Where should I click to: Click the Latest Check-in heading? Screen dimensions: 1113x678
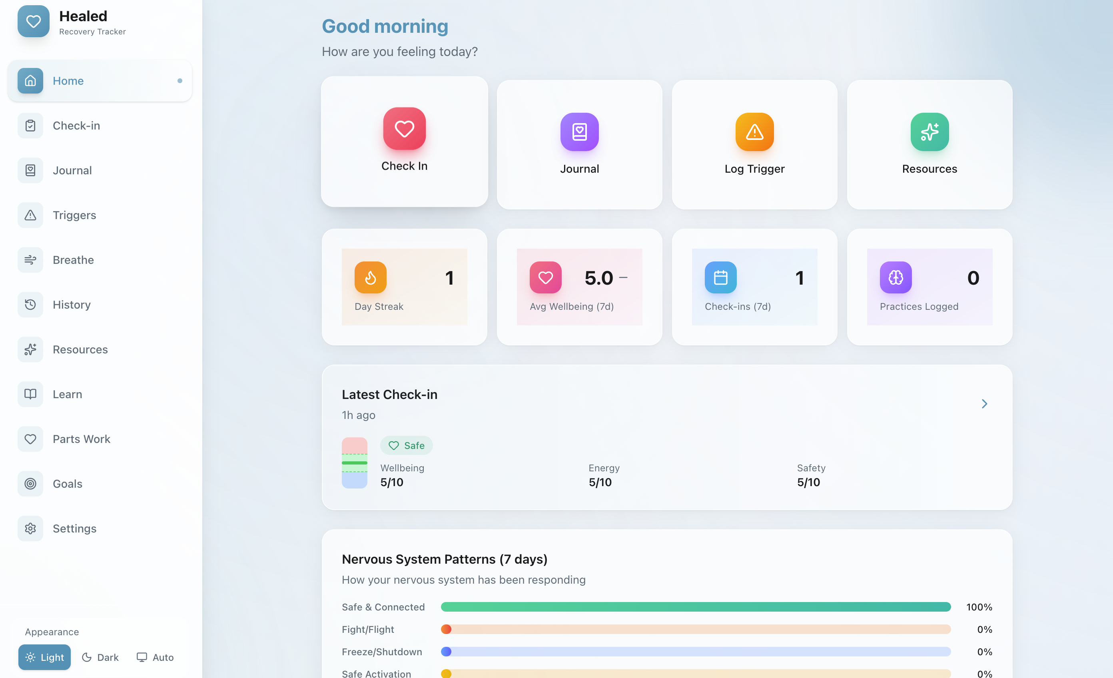click(x=389, y=394)
